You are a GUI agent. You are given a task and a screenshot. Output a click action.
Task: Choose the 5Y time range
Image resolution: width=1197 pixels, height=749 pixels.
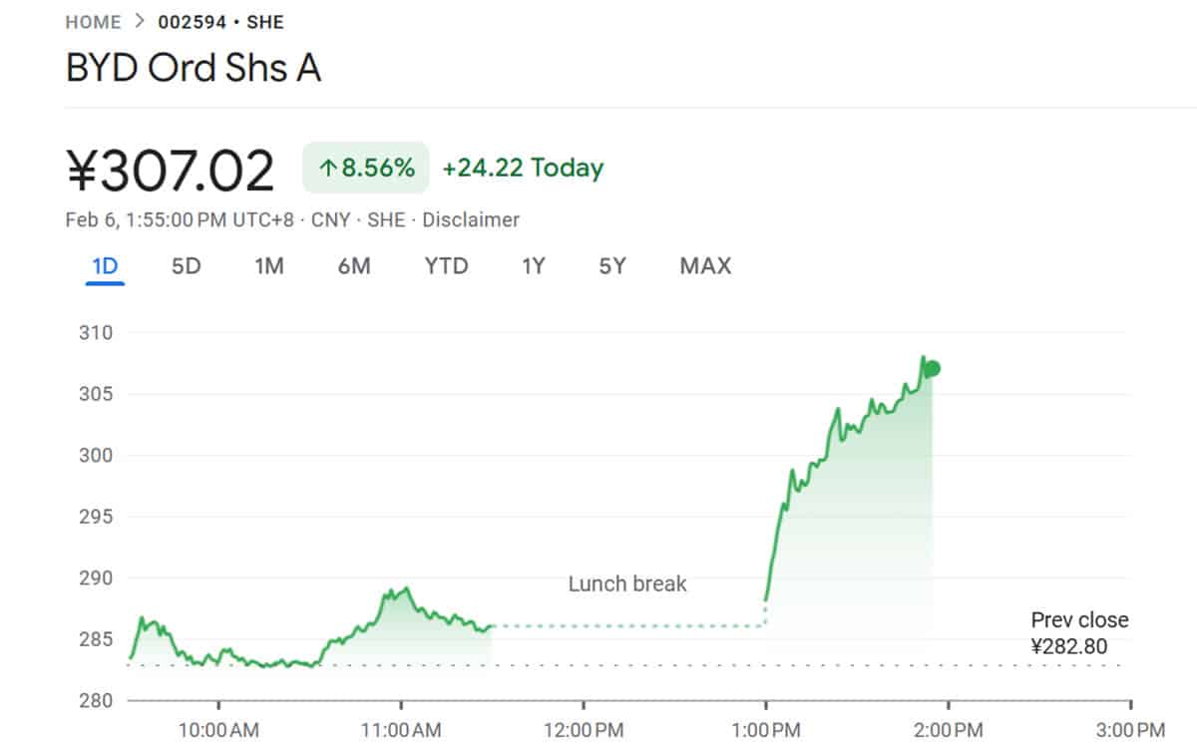[612, 266]
